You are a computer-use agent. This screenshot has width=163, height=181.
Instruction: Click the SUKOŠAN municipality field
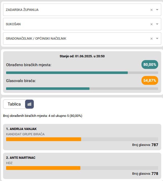pos(76,24)
